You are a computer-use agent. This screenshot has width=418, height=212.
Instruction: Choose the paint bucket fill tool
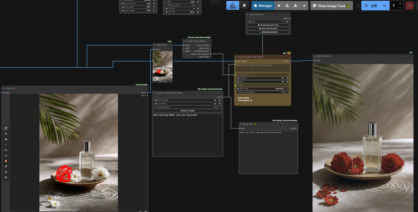click(x=6, y=139)
